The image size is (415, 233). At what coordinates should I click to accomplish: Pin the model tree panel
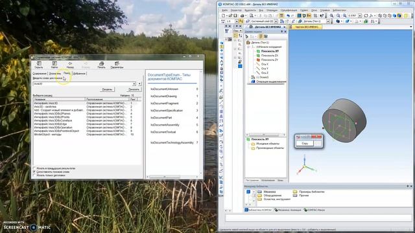282,32
